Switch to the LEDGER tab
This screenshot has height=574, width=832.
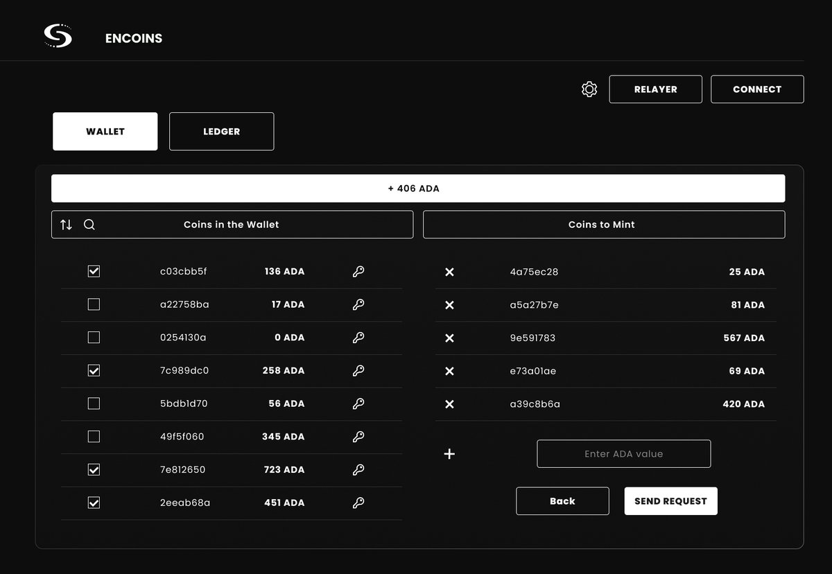(222, 132)
